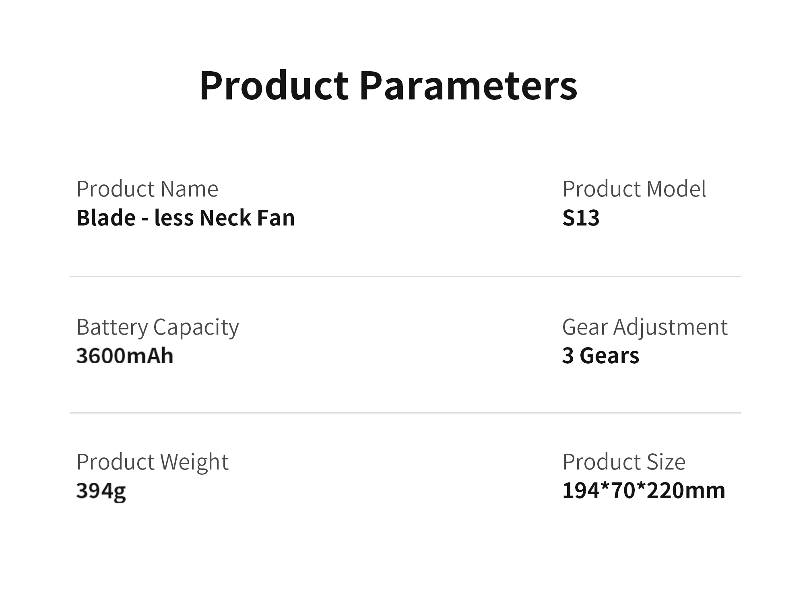Select the 394g weight value
This screenshot has height=604, width=805.
(x=101, y=491)
